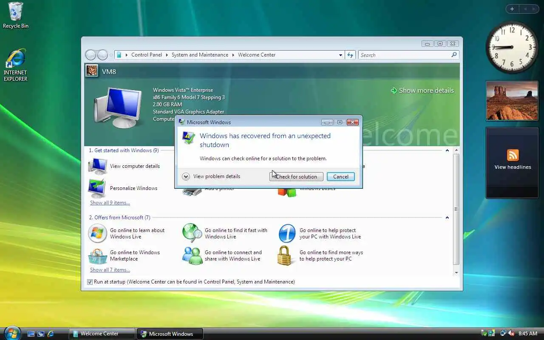
Task: Open the Recycle Bin desktop icon
Action: click(x=15, y=15)
